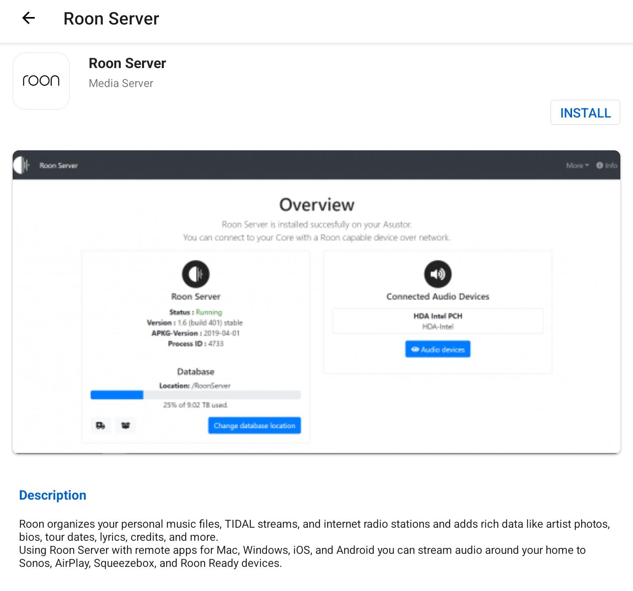Expand the More dropdown menu
Viewport: 633px width, 591px height.
[577, 165]
